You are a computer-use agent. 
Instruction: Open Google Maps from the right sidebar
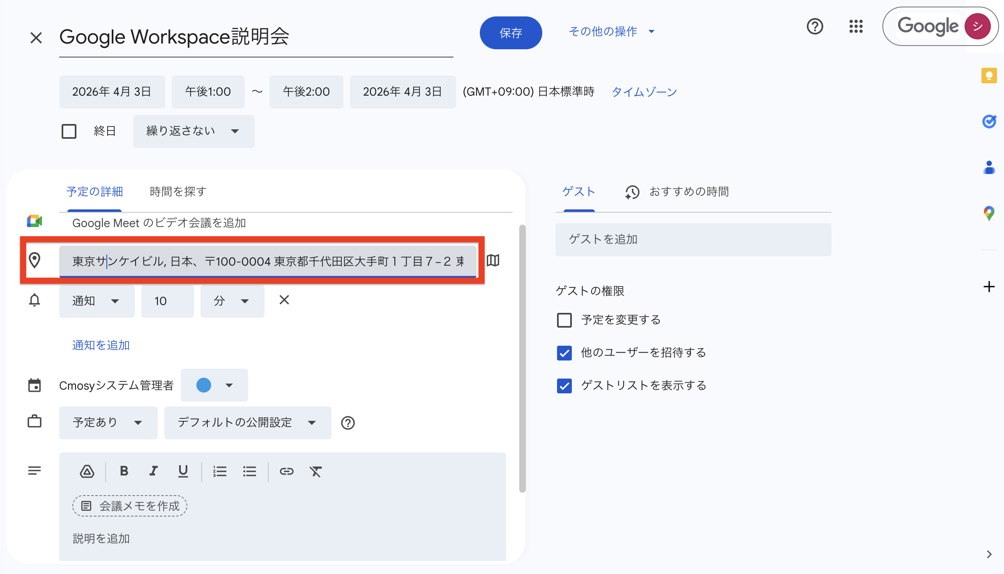pyautogui.click(x=989, y=213)
